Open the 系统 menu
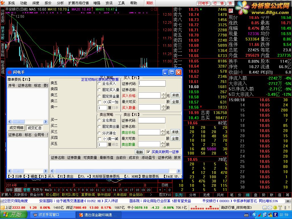Image resolution: width=292 pixels, height=219 pixels. pyautogui.click(x=11, y=3)
